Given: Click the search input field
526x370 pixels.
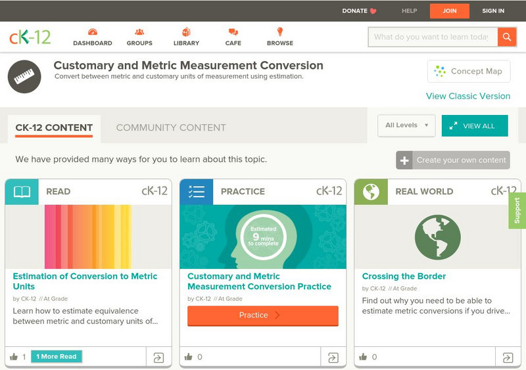Looking at the screenshot, I should pos(432,37).
